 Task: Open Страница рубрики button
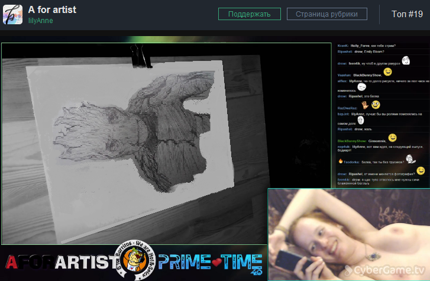[x=326, y=14]
